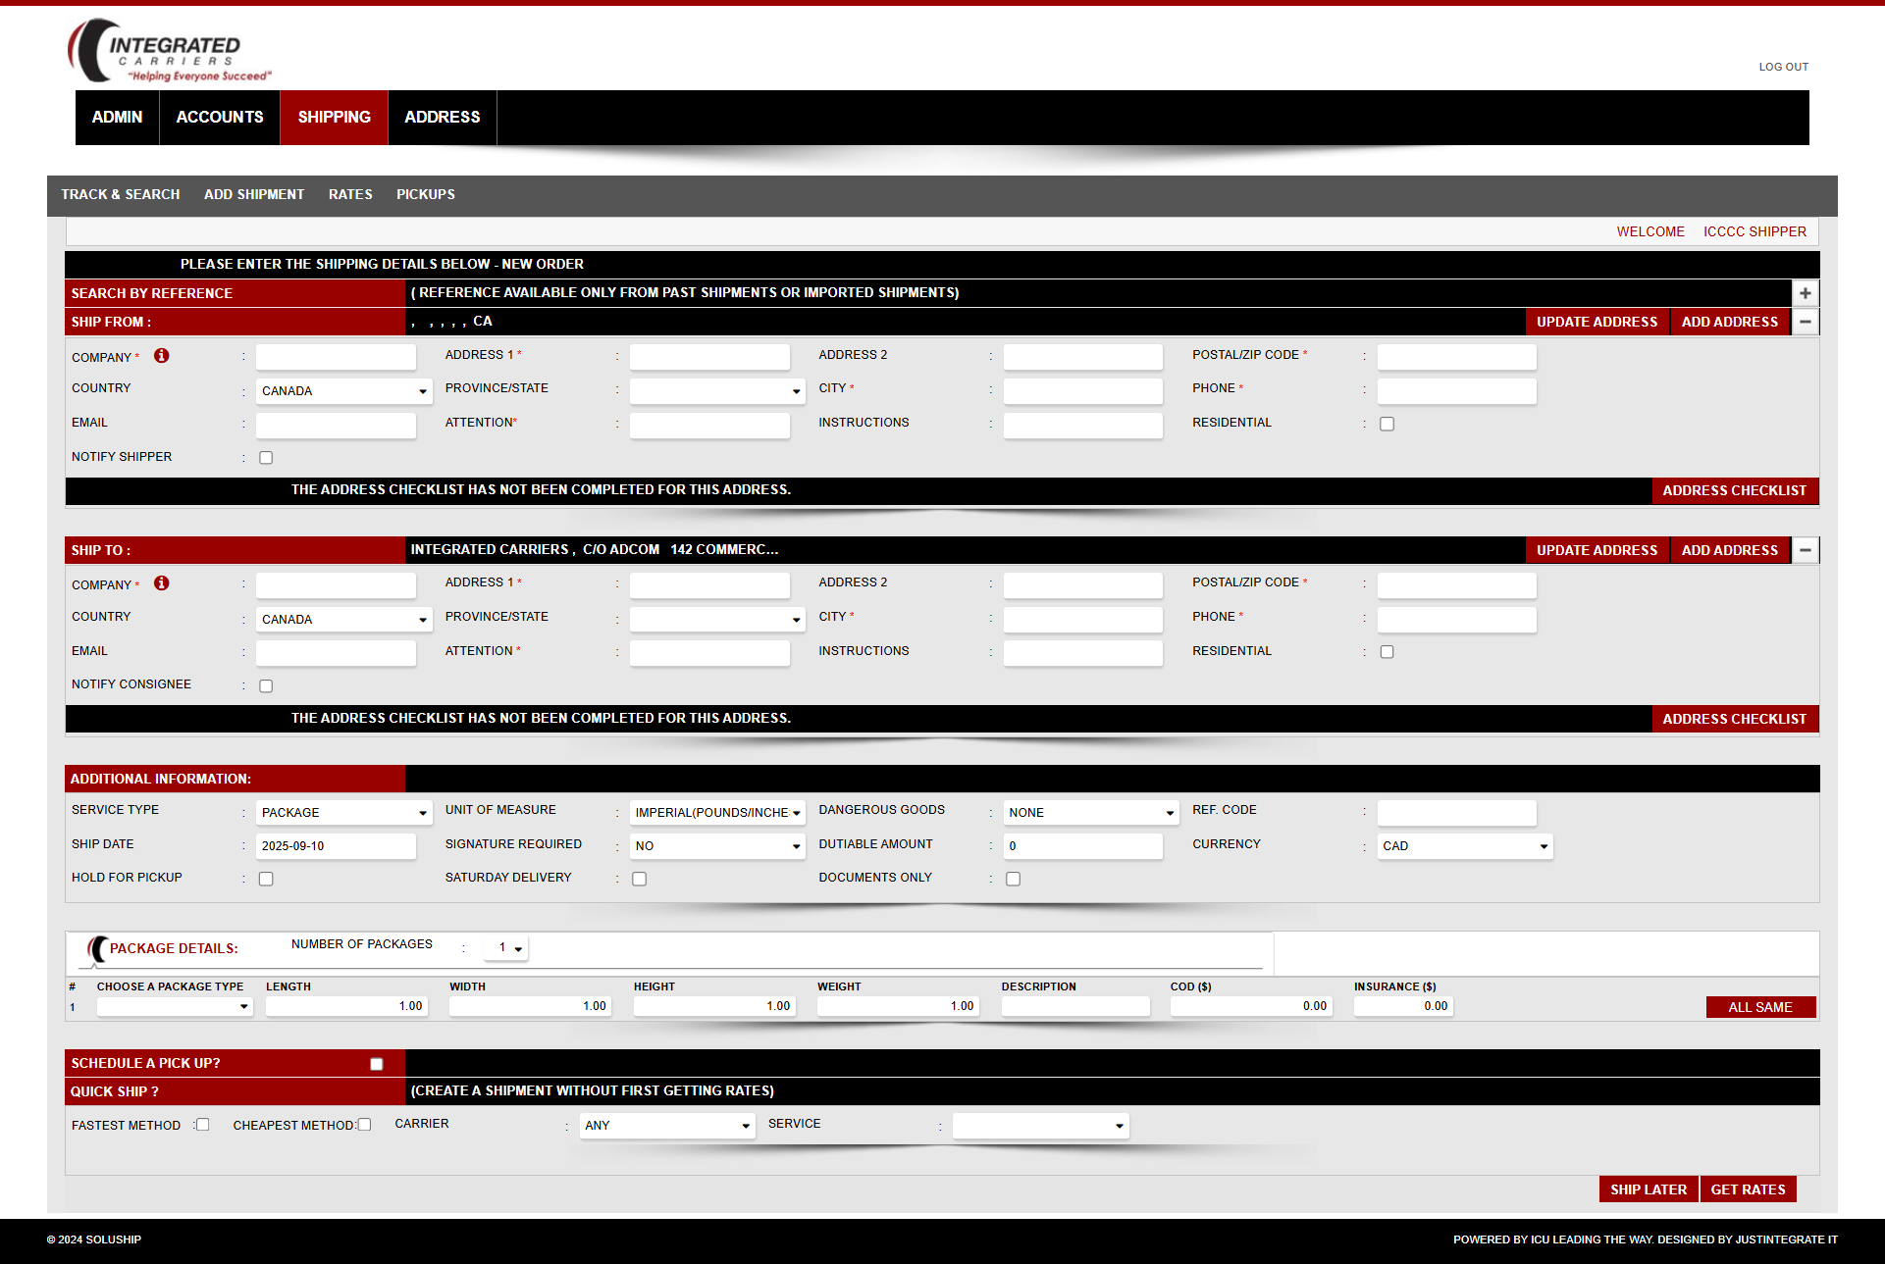Click Update Address for Ship From
Image resolution: width=1885 pixels, height=1264 pixels.
tap(1597, 323)
